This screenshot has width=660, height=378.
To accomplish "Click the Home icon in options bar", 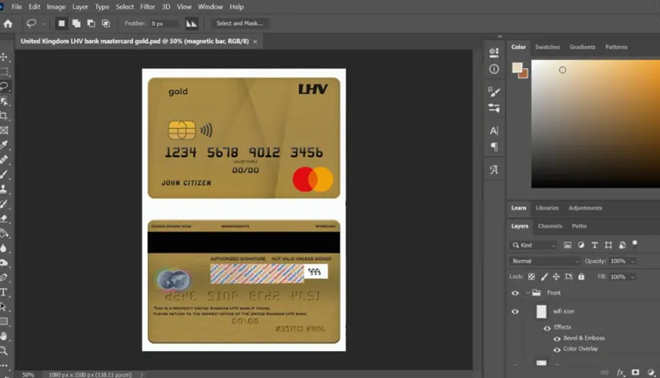I will tap(8, 23).
